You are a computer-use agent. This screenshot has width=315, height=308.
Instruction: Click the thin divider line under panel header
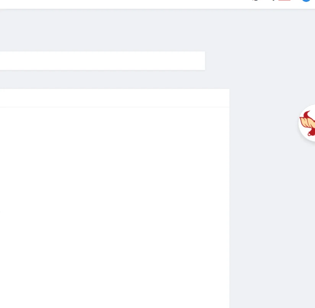(115, 107)
